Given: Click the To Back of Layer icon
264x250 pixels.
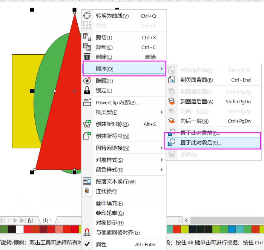Looking at the screenshot, I should point(172,101).
